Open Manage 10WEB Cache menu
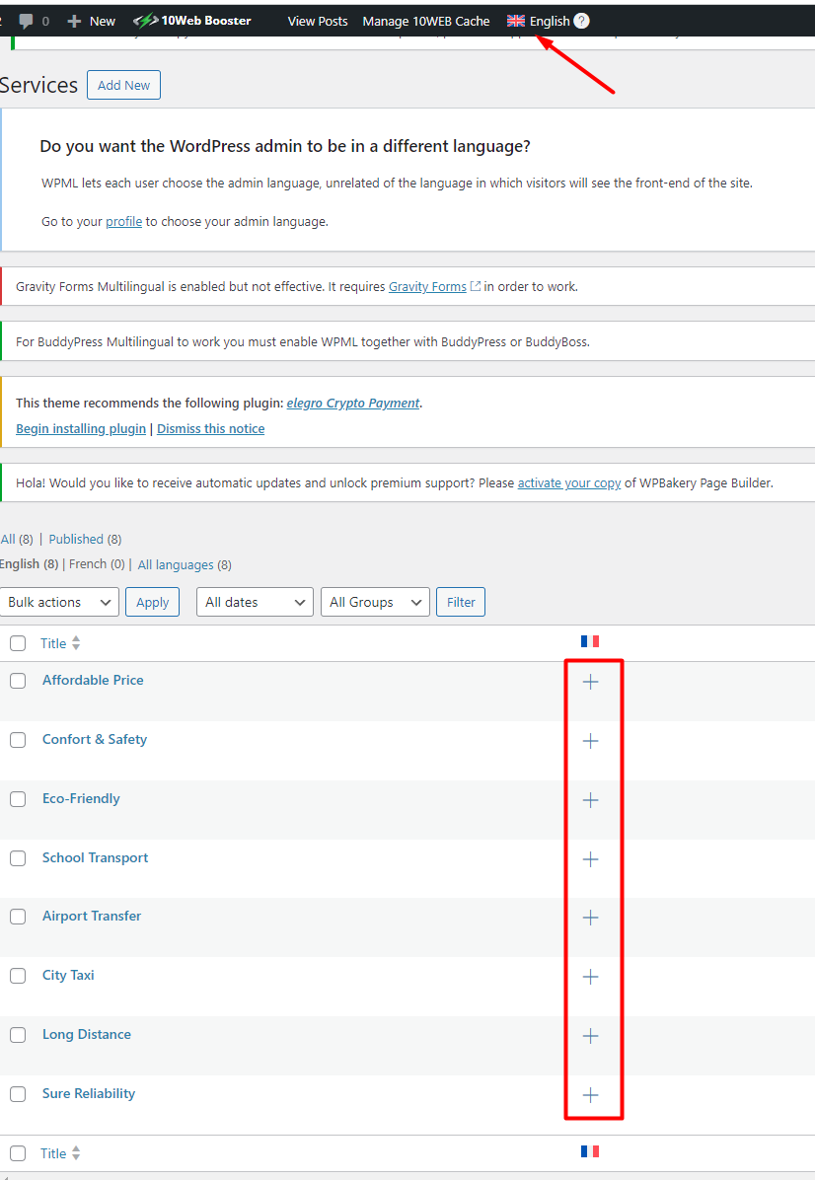The height and width of the screenshot is (1180, 815). tap(426, 21)
